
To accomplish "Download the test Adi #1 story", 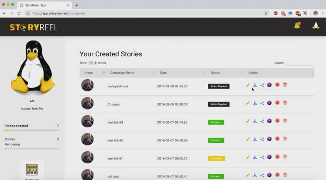I will point(255,157).
